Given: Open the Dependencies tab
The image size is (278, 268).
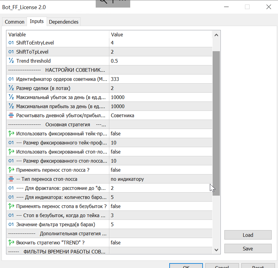Looking at the screenshot, I should pos(64,22).
